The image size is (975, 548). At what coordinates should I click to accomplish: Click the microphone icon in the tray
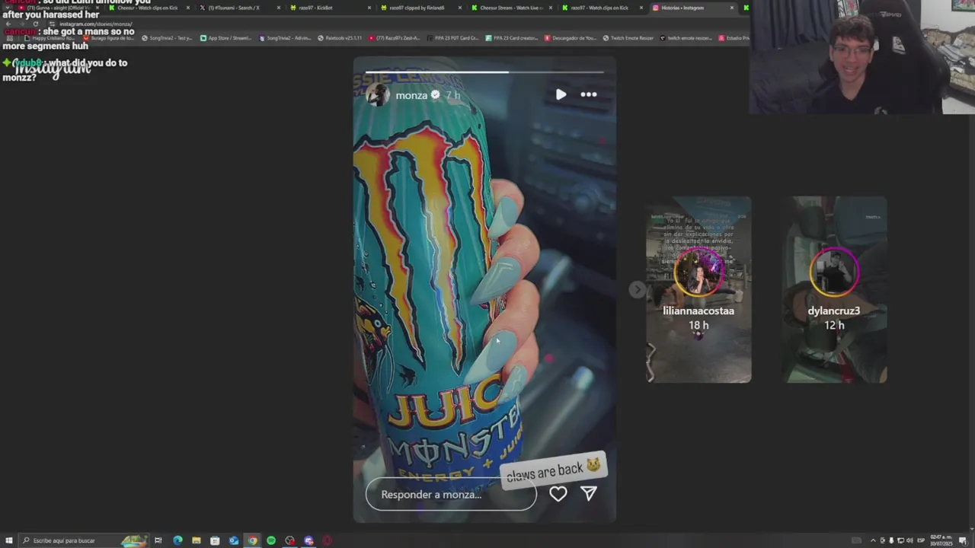pyautogui.click(x=891, y=540)
